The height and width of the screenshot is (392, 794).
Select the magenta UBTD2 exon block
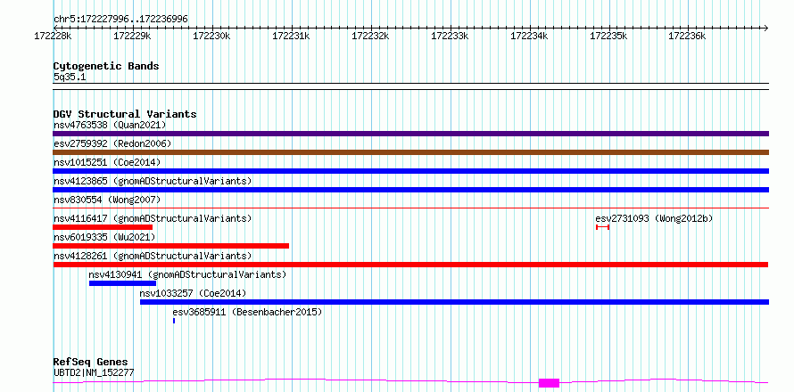[x=549, y=383]
